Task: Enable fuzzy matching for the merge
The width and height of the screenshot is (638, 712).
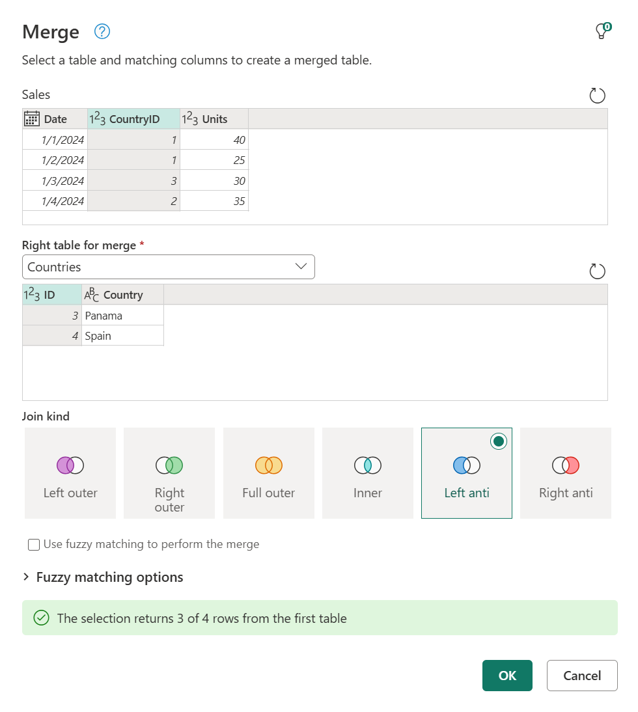Action: pyautogui.click(x=33, y=544)
